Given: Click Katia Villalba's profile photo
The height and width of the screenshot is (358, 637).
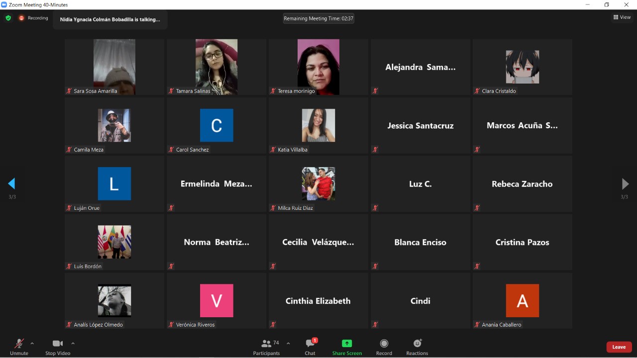Looking at the screenshot, I should coord(318,125).
